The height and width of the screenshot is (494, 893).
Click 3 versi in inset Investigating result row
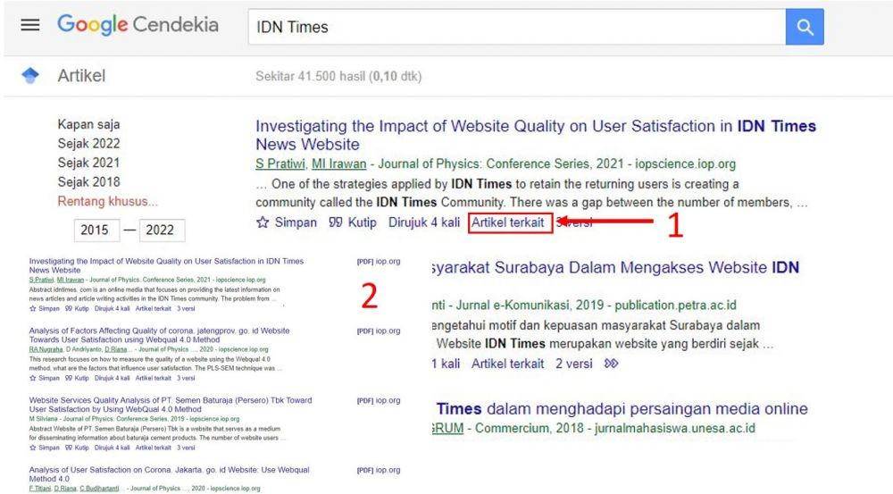point(186,308)
